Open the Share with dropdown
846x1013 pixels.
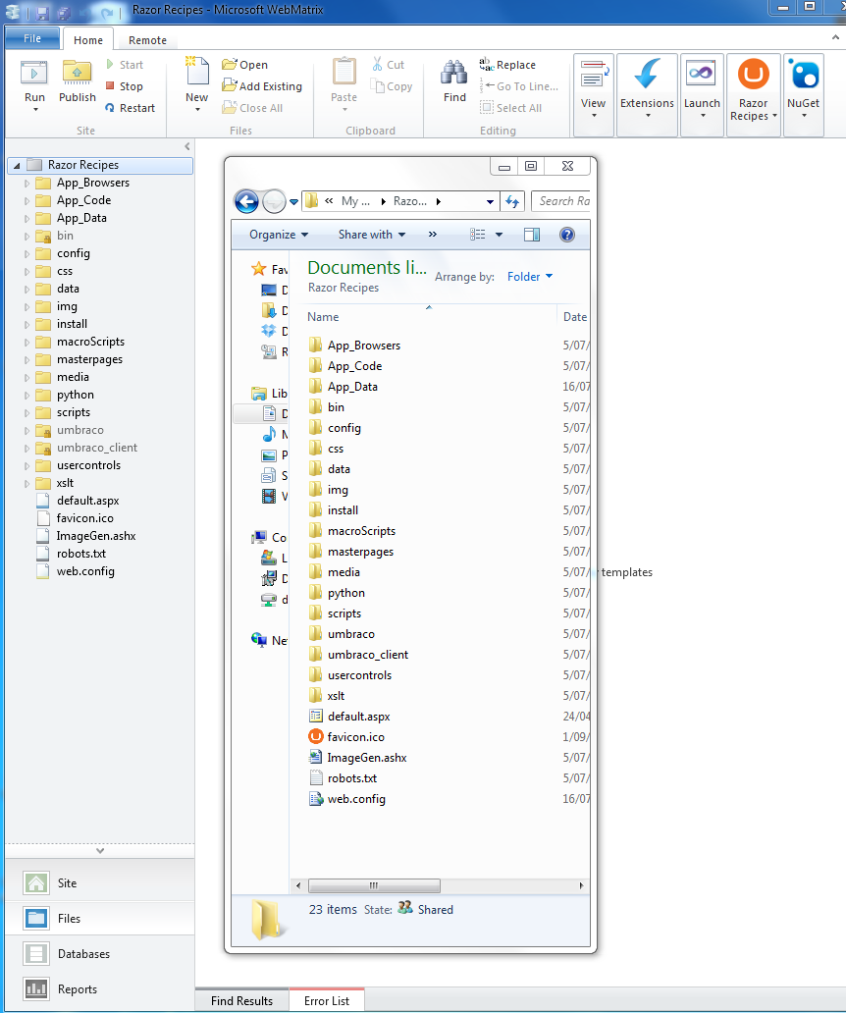click(372, 235)
